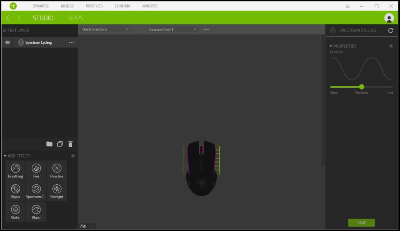Duplicate the effect layer
The image size is (400, 231).
[x=60, y=144]
